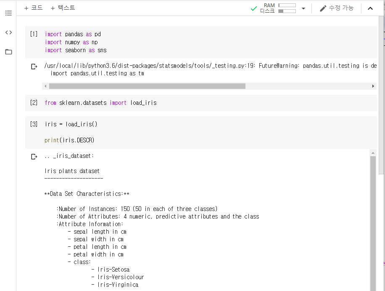Open the 수정 가능 editing mode menu
The height and width of the screenshot is (291, 385).
tap(337, 8)
